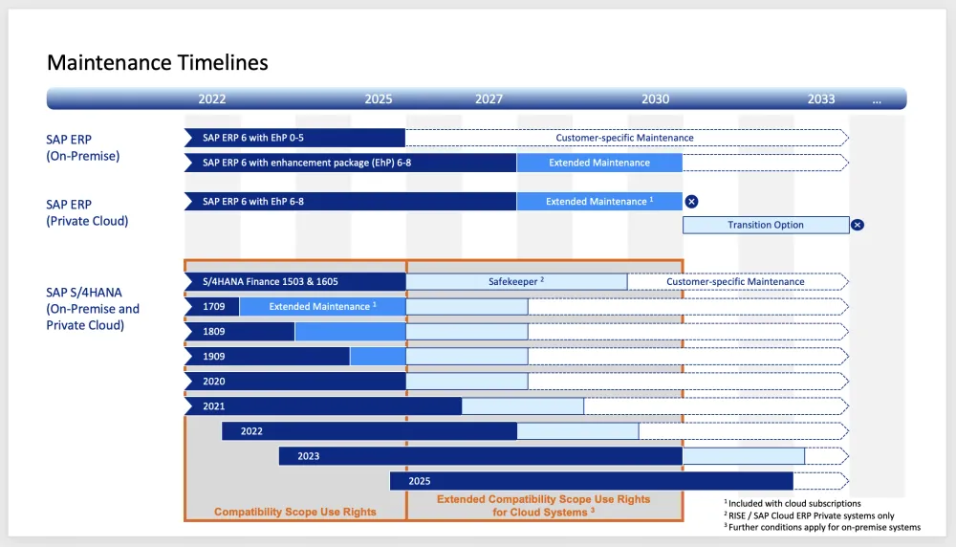The height and width of the screenshot is (547, 956).
Task: Click the SAP ERP 6 with enhancement package bar
Action: [x=350, y=163]
